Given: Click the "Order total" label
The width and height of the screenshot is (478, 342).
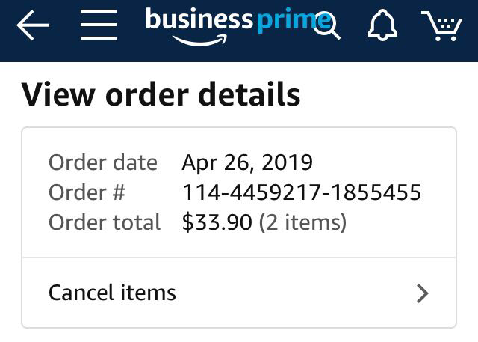Looking at the screenshot, I should click(105, 223).
